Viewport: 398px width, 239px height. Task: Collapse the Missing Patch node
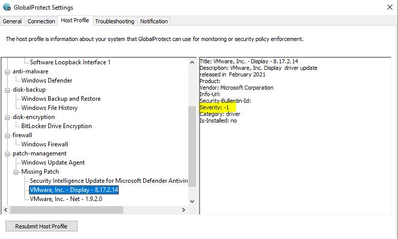click(16, 172)
